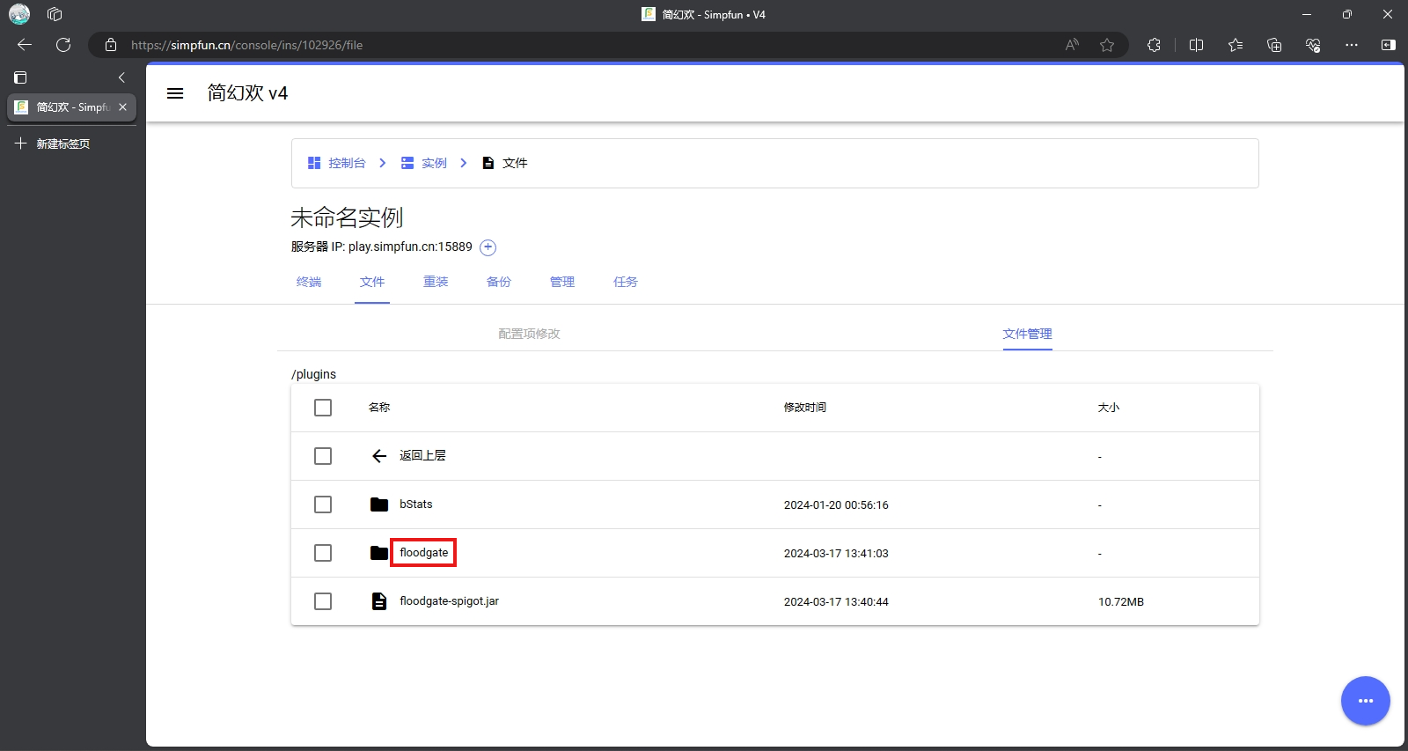Open the bStats folder

[415, 504]
